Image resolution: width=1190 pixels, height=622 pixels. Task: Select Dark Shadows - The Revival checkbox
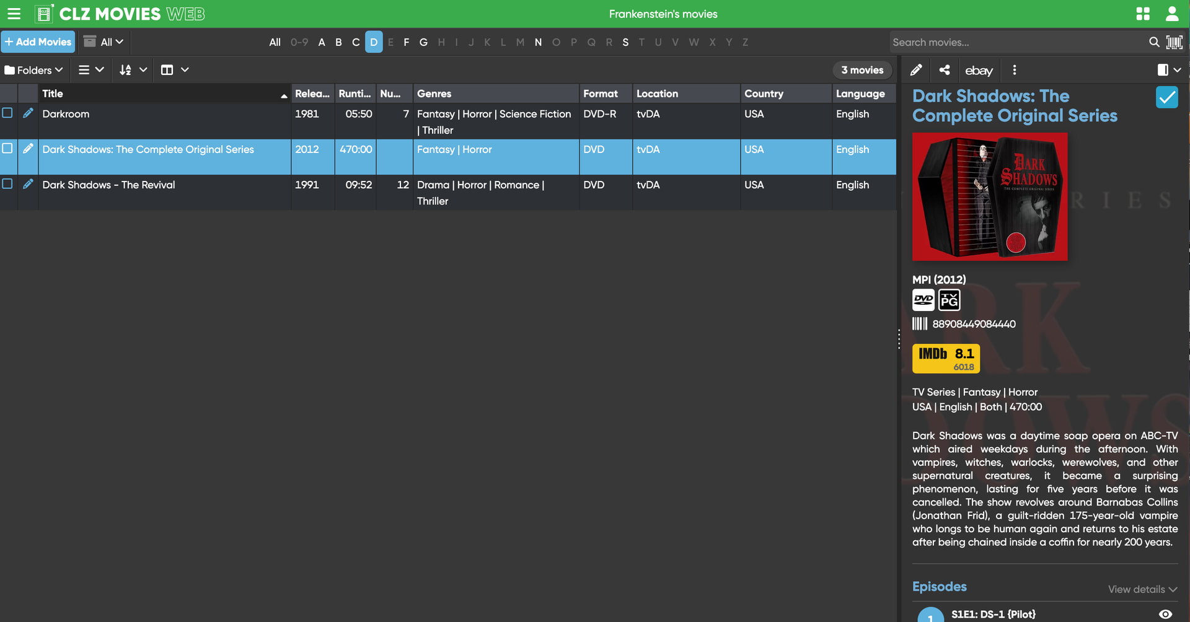click(x=7, y=183)
